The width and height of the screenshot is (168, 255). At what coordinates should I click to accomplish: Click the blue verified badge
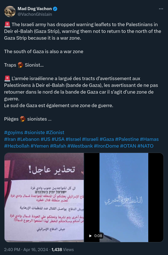point(55,9)
